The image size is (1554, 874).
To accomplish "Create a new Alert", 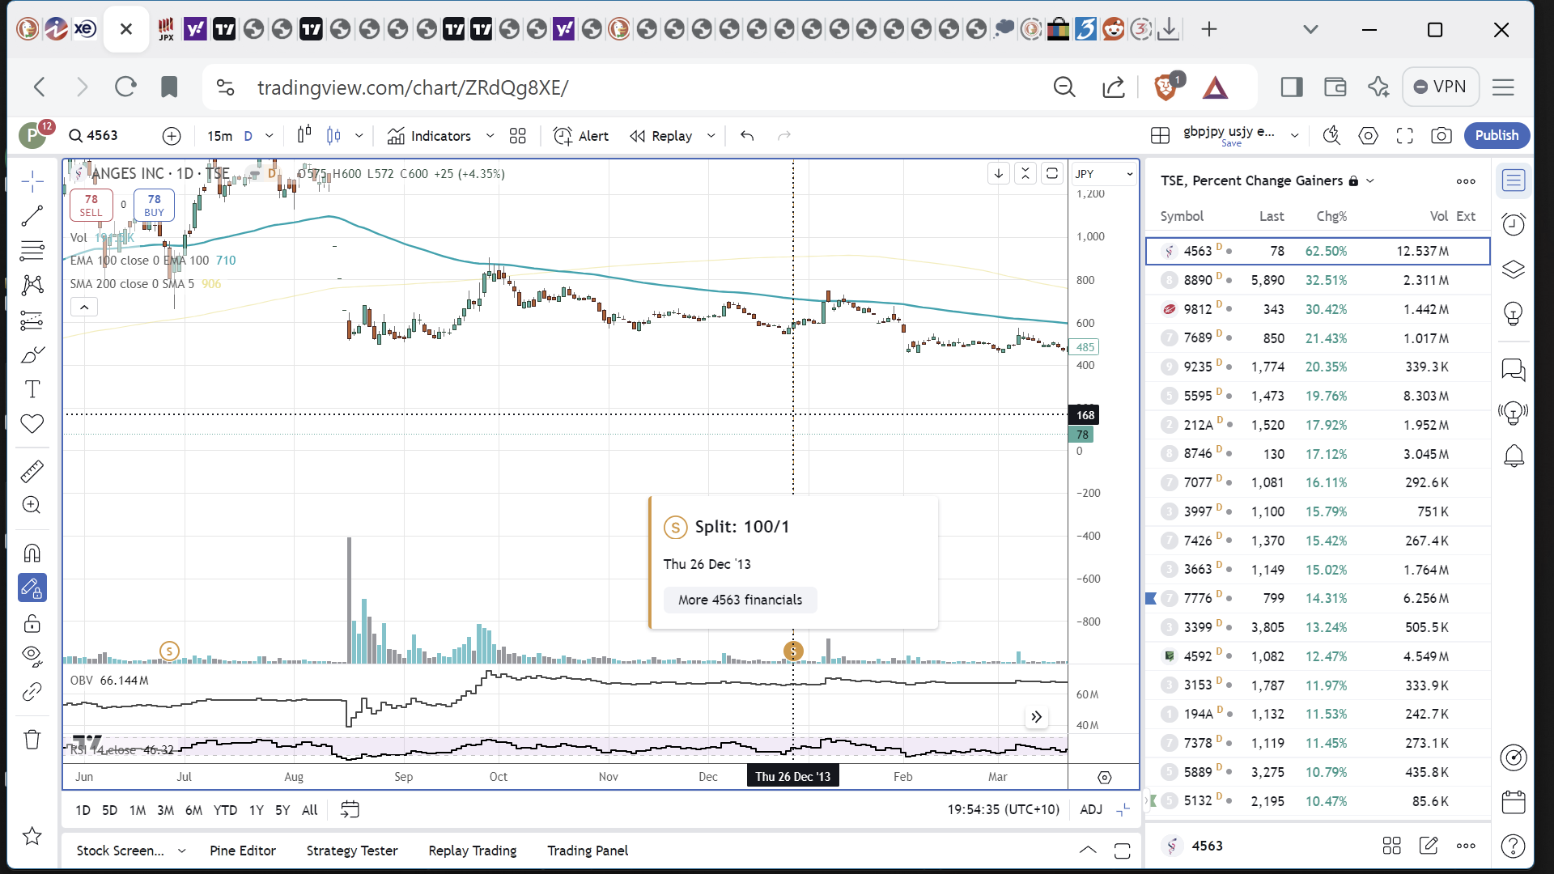I will pos(581,136).
